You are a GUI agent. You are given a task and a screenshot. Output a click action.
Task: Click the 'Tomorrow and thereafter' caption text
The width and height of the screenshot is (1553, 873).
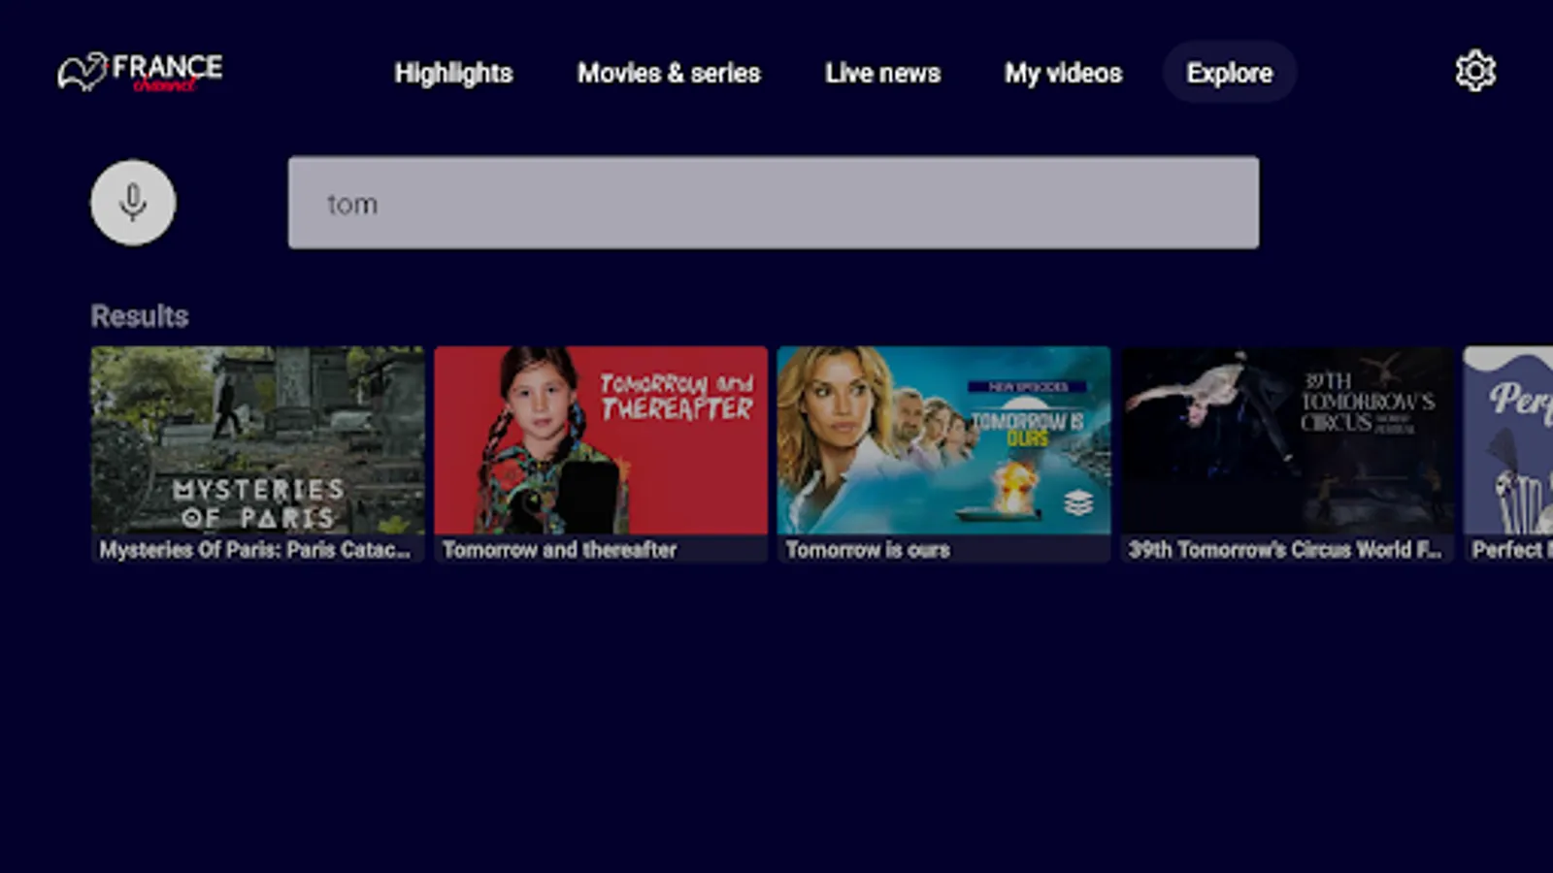(x=559, y=549)
